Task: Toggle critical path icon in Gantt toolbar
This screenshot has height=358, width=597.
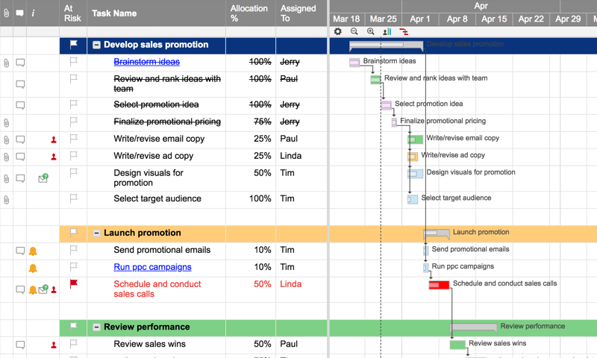Action: [x=404, y=32]
